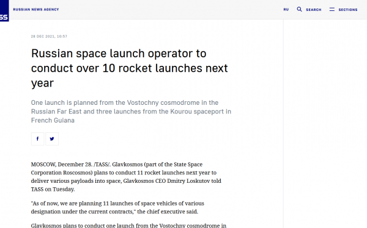Screen dimensions: 367x228
Task: Click the TASS logo in the header
Action: 4,11
